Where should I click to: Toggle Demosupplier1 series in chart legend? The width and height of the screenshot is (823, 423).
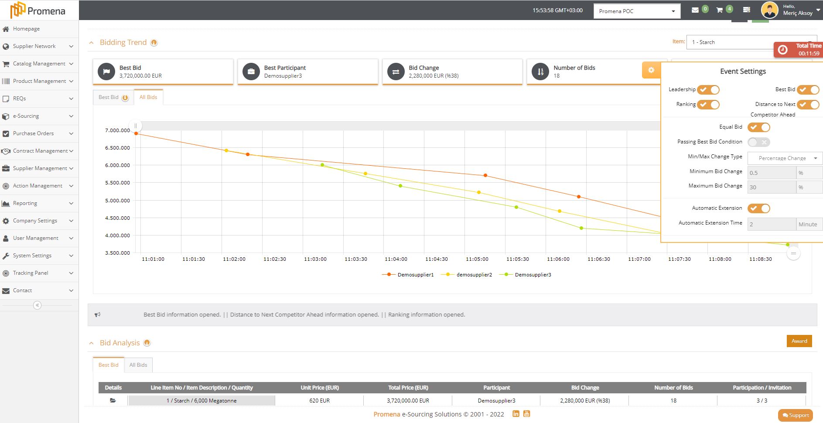(x=408, y=275)
